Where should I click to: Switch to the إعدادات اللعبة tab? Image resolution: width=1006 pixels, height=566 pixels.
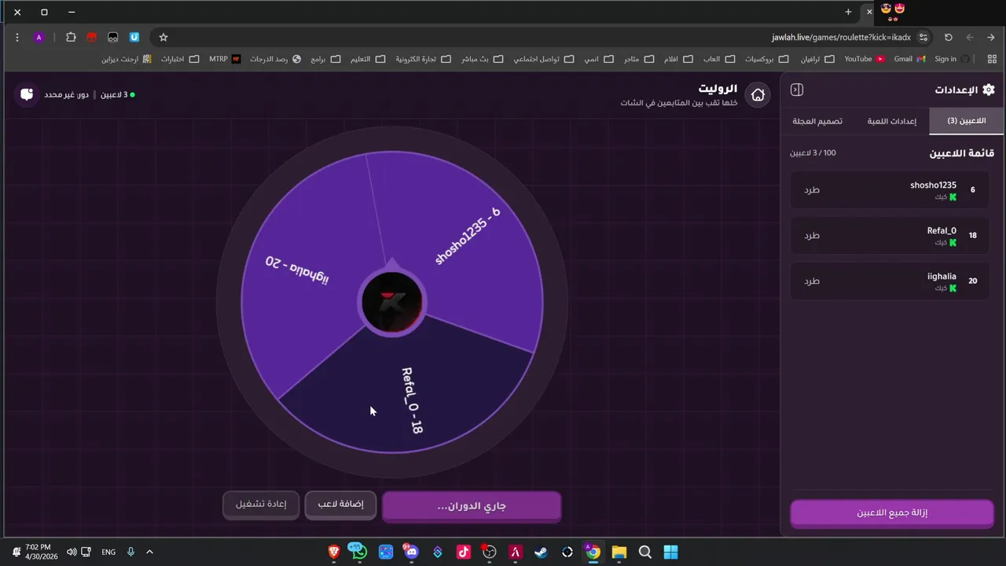892,121
